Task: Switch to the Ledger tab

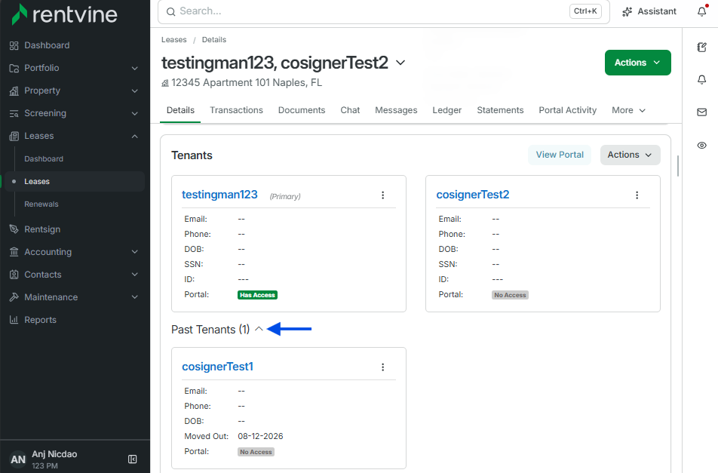Action: pyautogui.click(x=447, y=110)
